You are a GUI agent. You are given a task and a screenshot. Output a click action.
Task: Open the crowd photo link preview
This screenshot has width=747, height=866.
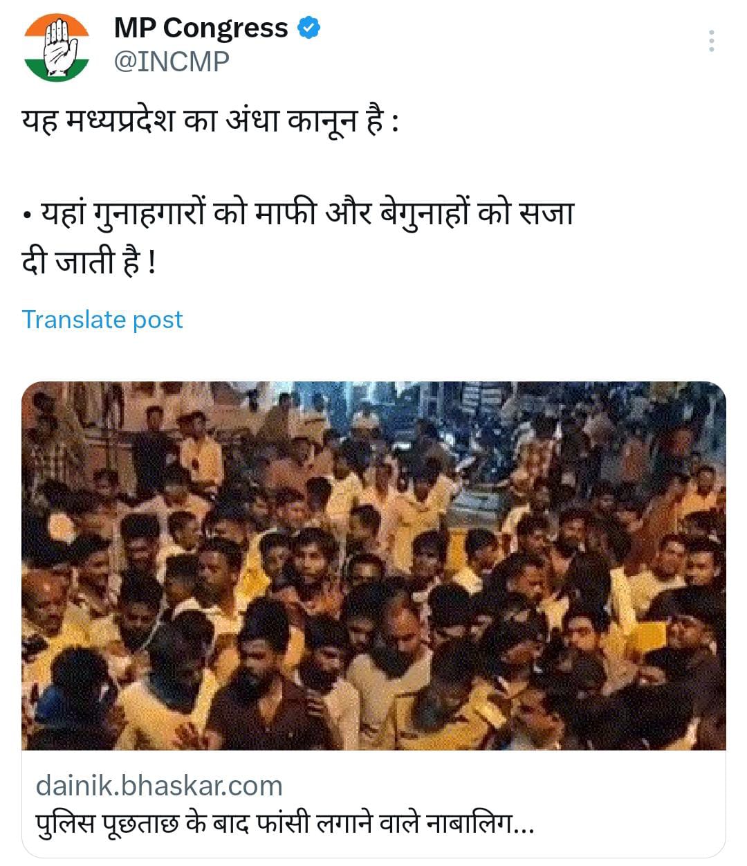point(373,566)
